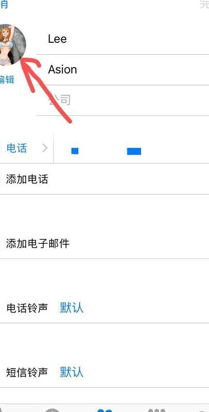The width and height of the screenshot is (209, 412).
Task: Open the Recents clock tab icon
Action: 52,410
